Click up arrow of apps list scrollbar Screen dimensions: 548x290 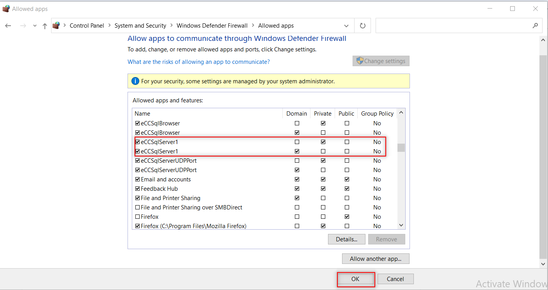point(401,113)
